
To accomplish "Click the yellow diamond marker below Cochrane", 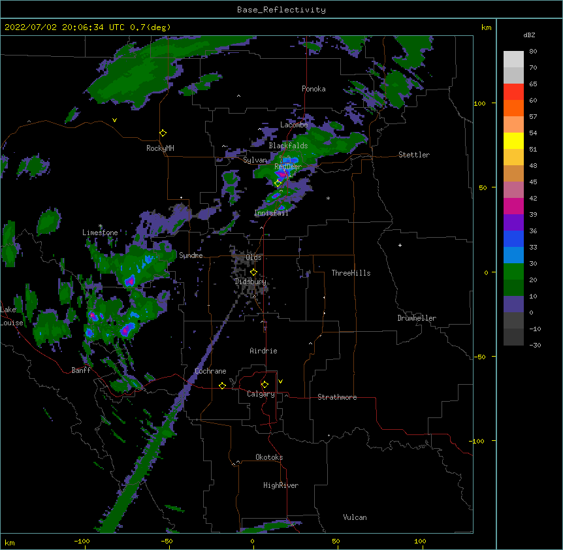I will [x=222, y=385].
